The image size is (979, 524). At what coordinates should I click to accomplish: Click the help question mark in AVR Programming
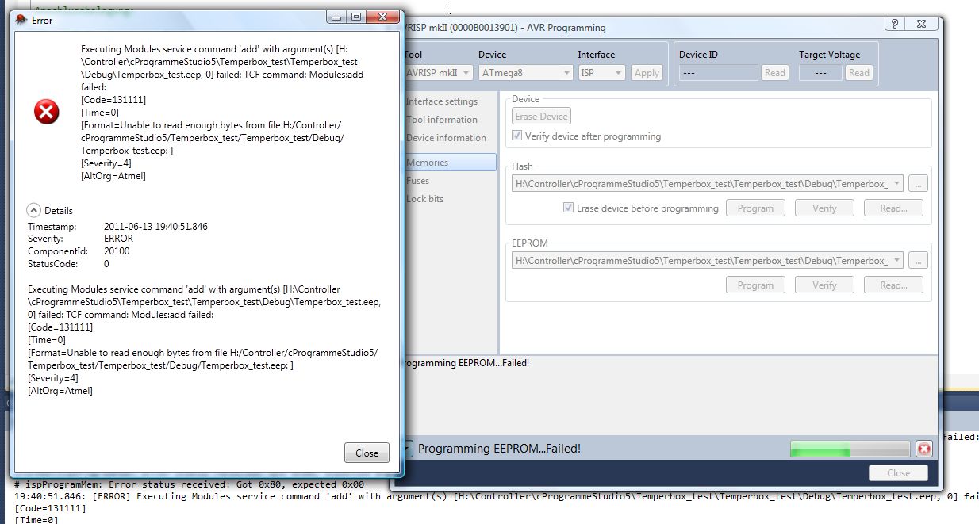click(893, 24)
